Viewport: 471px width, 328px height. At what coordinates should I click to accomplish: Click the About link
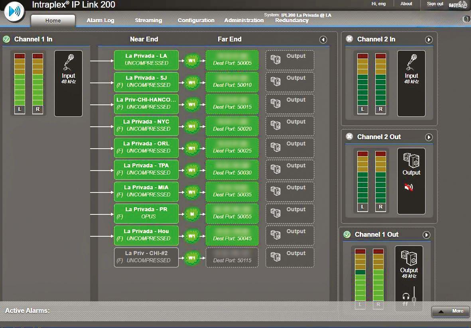(x=406, y=4)
